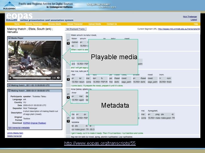Click Edit transcript metadata
This screenshot has height=153, width=205.
[x=19, y=127]
